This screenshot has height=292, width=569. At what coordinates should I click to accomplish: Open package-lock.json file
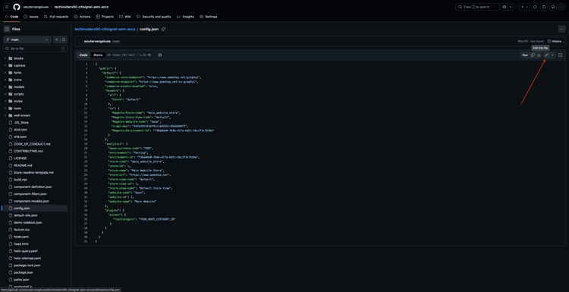[27, 265]
